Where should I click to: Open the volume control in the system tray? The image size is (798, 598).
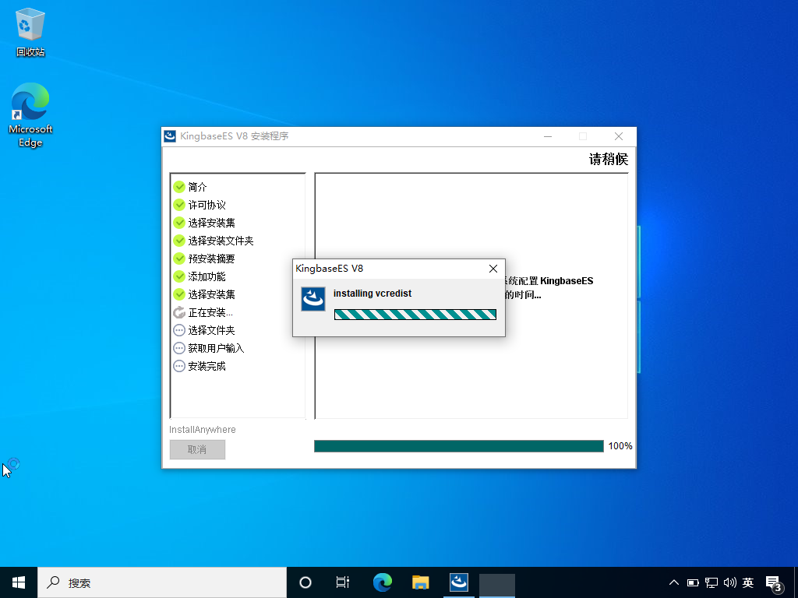point(730,582)
